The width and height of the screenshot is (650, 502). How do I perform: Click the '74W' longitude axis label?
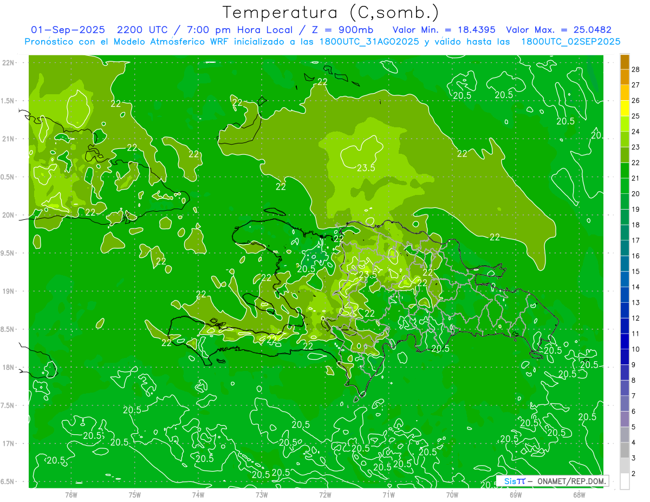198,494
